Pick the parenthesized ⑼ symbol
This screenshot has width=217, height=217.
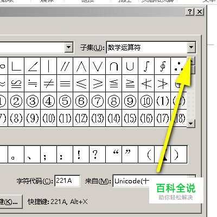(33, 118)
